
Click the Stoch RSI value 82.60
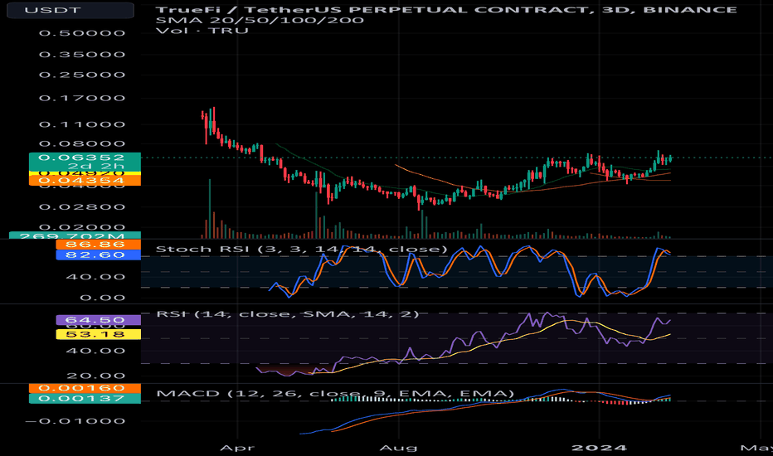(x=98, y=255)
